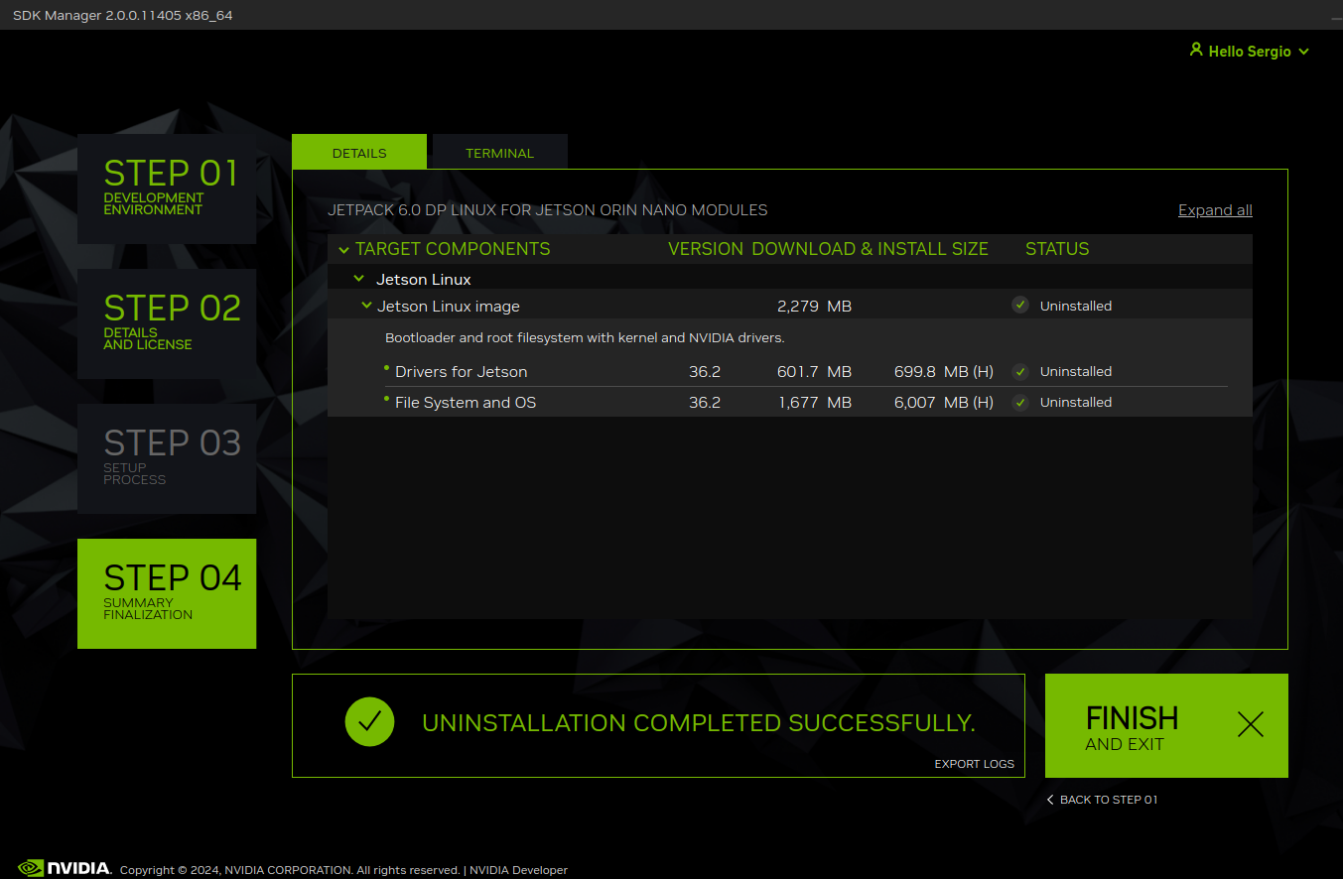This screenshot has width=1343, height=879.
Task: Click the Expand all link
Action: tap(1215, 209)
